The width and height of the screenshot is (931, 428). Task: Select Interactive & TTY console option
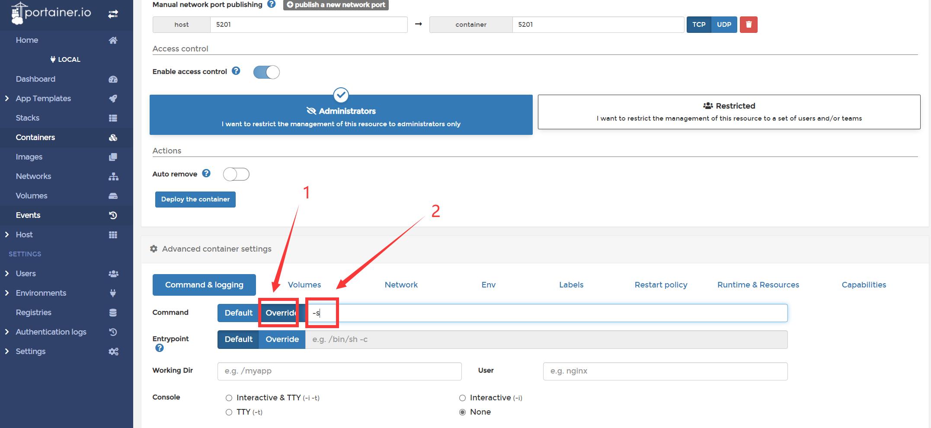(229, 398)
